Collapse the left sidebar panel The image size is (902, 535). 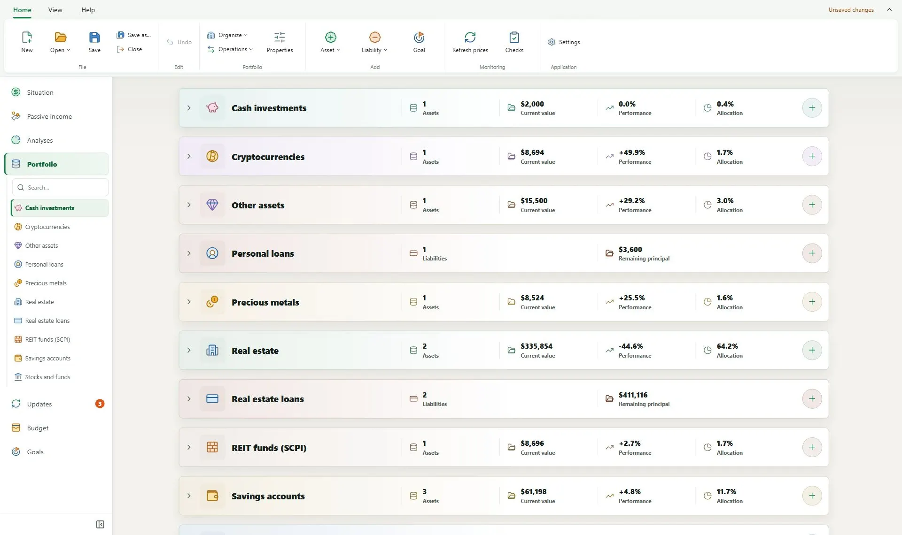100,524
